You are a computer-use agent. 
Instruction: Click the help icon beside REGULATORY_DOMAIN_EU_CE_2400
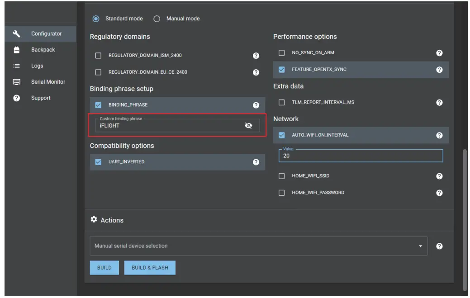click(x=256, y=72)
